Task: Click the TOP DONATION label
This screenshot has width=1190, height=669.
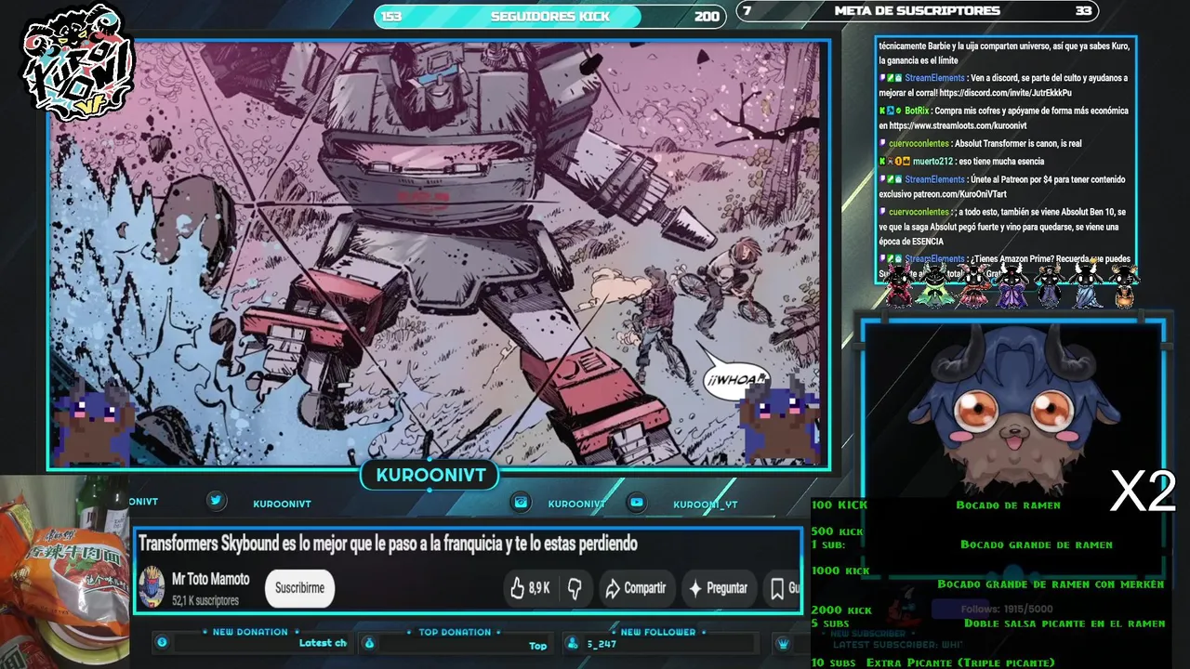Action: click(455, 632)
